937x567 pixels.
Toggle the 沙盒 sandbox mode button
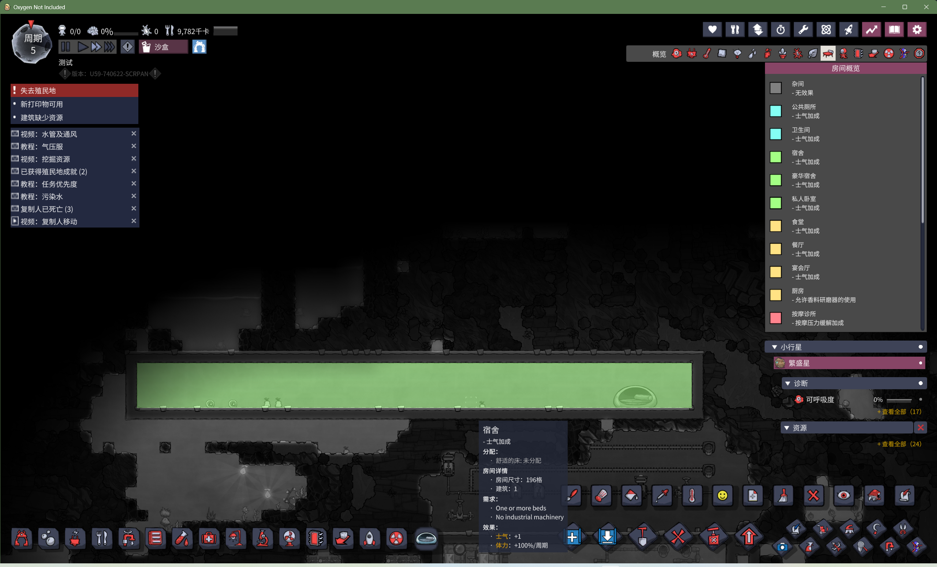click(x=163, y=47)
